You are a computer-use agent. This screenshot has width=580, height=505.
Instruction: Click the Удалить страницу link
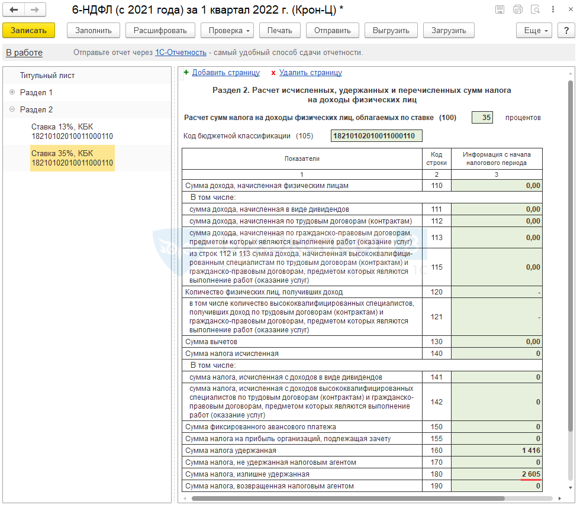(x=310, y=73)
